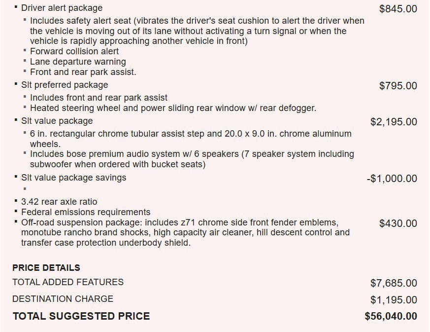Image resolution: width=430 pixels, height=332 pixels.
Task: Click the Slt value package heading
Action: 57,121
